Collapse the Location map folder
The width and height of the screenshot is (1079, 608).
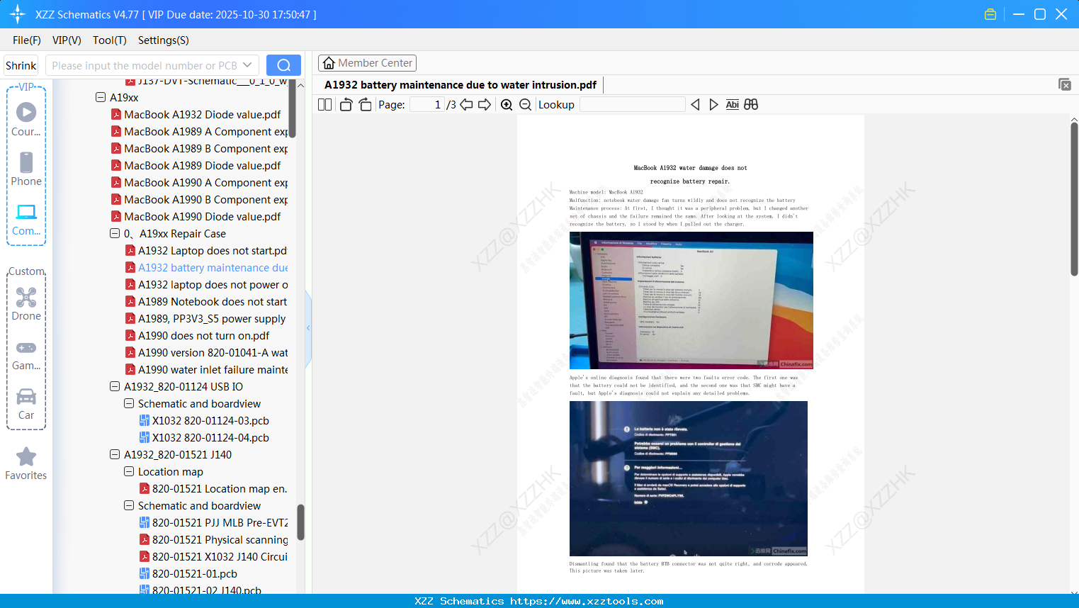[129, 471]
